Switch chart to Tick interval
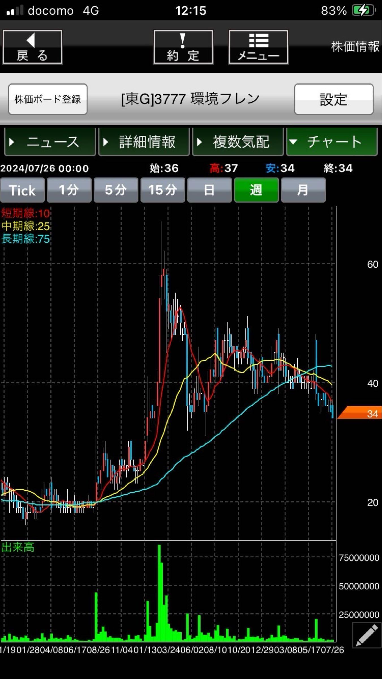This screenshot has width=382, height=679. 22,190
